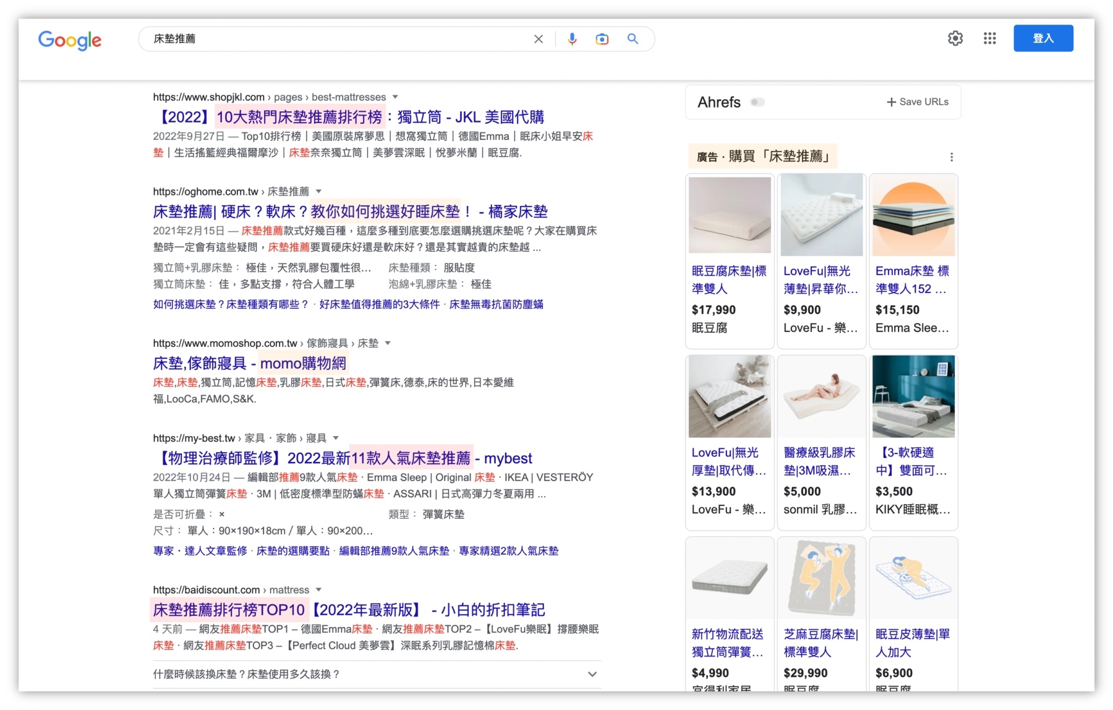Open the shopping ads three-dot menu
This screenshot has width=1113, height=710.
point(952,156)
